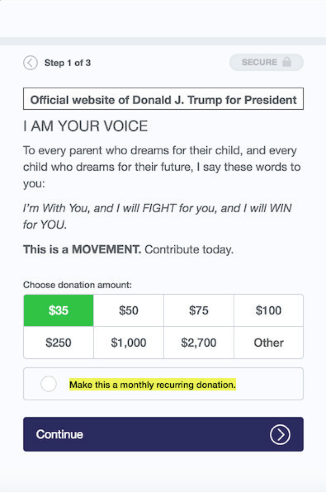Select the $1,000 donation amount

(x=128, y=343)
